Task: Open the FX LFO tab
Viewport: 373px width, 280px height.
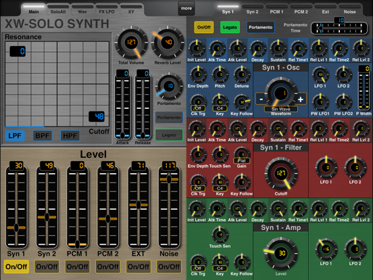Action: point(107,9)
